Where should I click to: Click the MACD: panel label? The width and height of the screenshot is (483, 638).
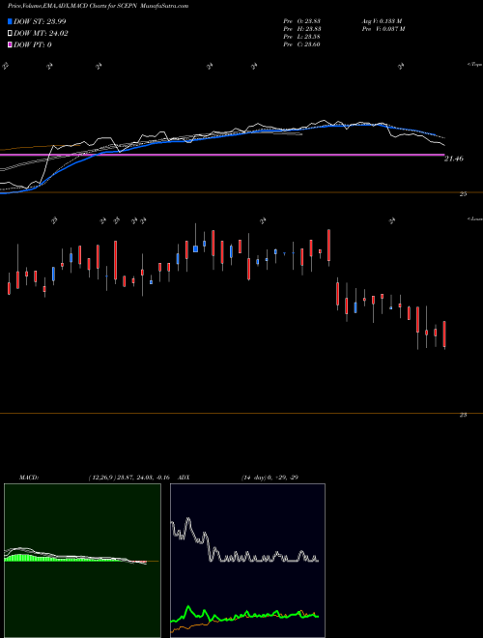tap(29, 478)
